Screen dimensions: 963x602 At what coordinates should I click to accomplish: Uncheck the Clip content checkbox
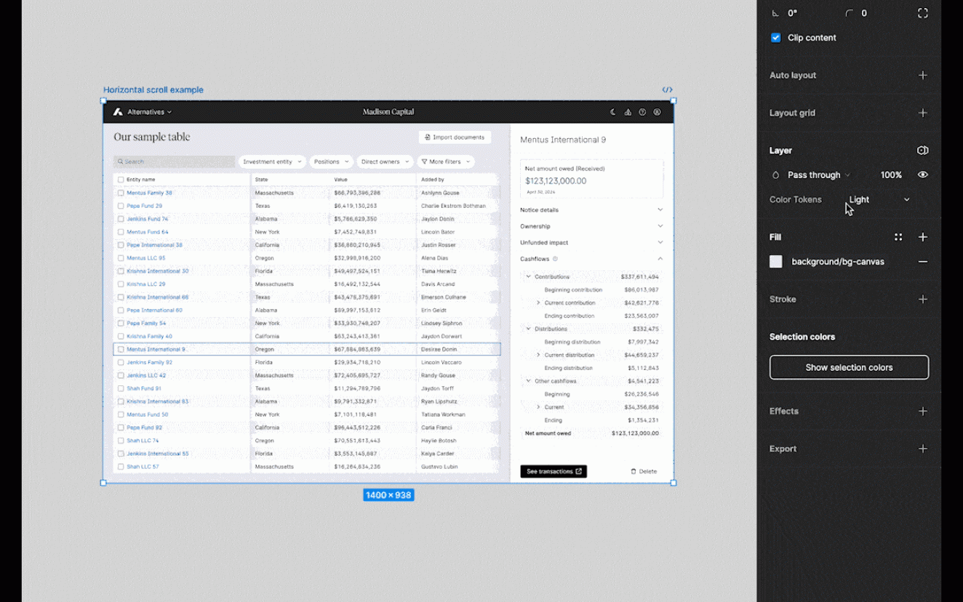(x=776, y=38)
